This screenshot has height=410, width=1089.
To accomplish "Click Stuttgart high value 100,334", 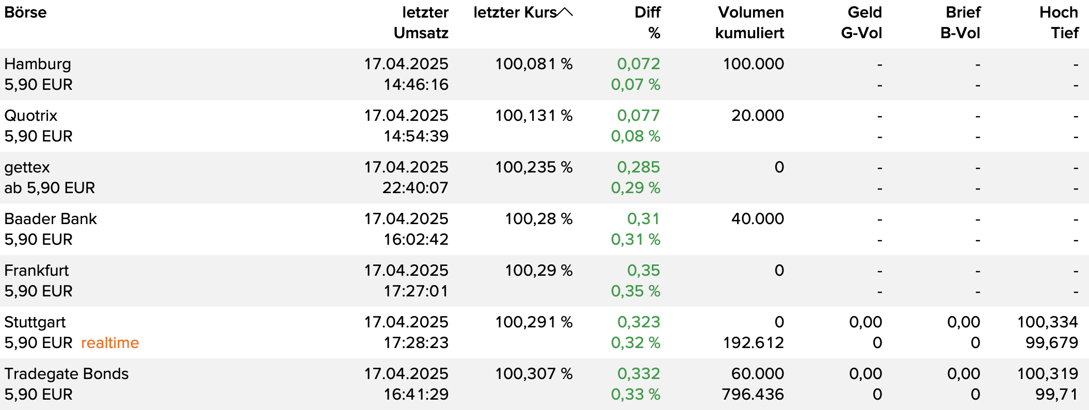I will [1047, 322].
